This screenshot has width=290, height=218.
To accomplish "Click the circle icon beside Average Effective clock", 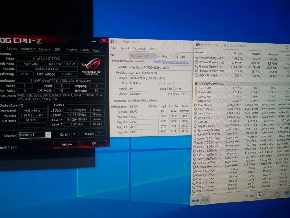I will point(194,167).
